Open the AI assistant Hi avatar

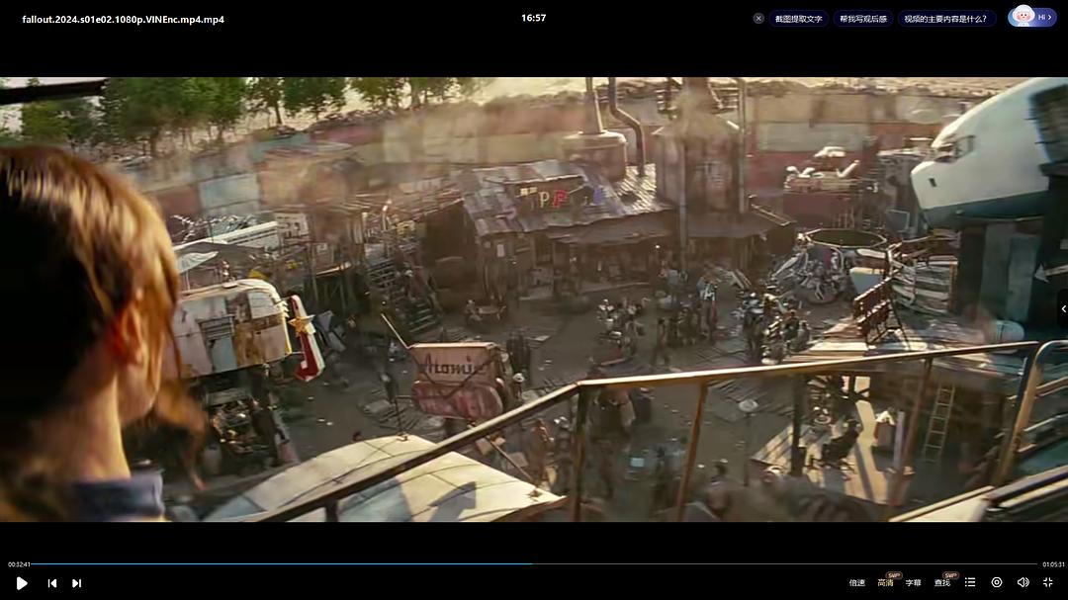[1031, 17]
